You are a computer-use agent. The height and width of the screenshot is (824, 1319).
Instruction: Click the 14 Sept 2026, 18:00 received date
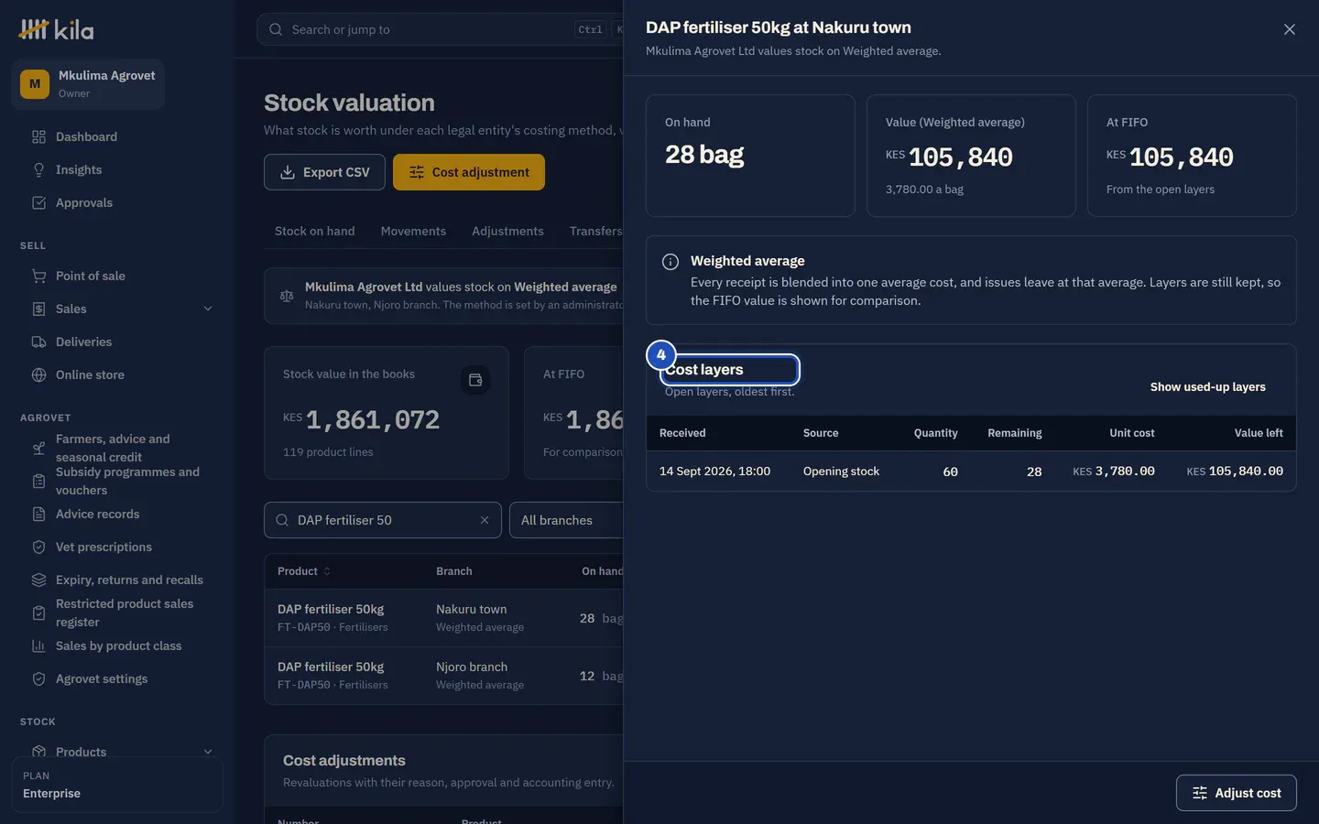coord(714,472)
